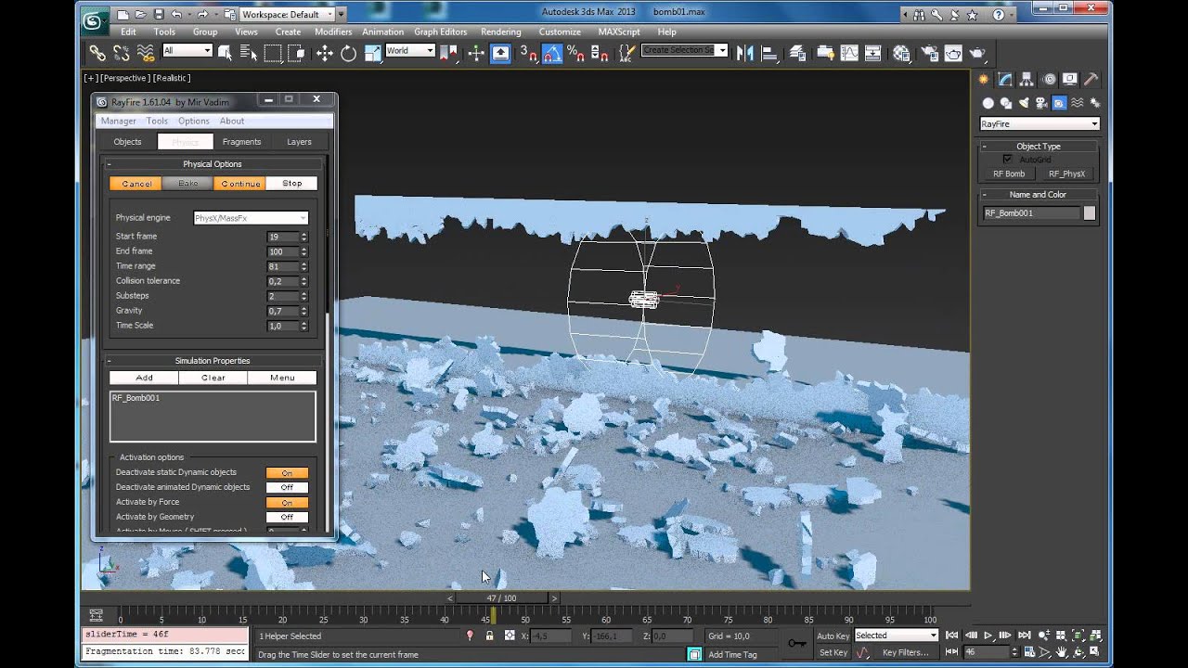Open the Physical engine PhysX/MassFx dropdown
1188x668 pixels.
click(251, 219)
